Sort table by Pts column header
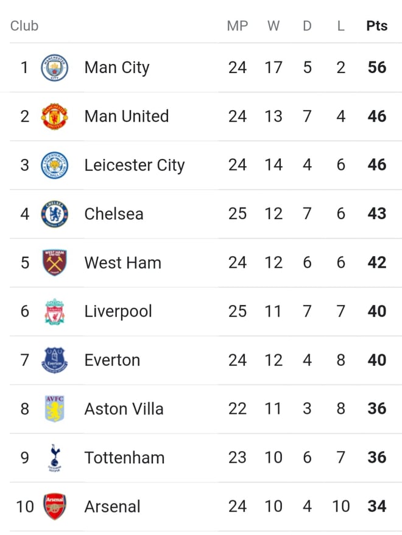 click(377, 26)
